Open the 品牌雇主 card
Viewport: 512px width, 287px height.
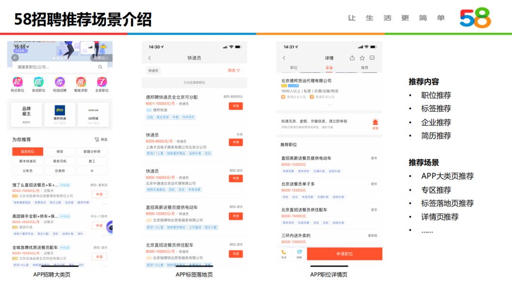[27, 114]
